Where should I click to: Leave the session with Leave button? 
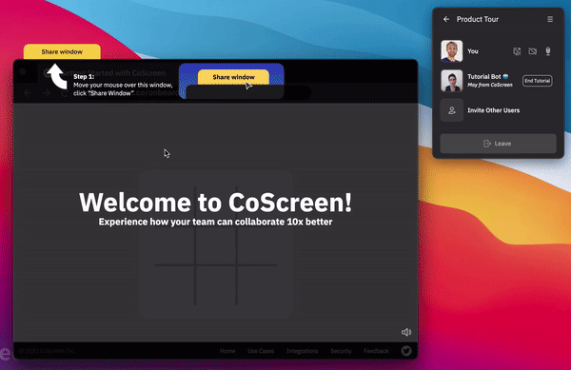pyautogui.click(x=498, y=144)
